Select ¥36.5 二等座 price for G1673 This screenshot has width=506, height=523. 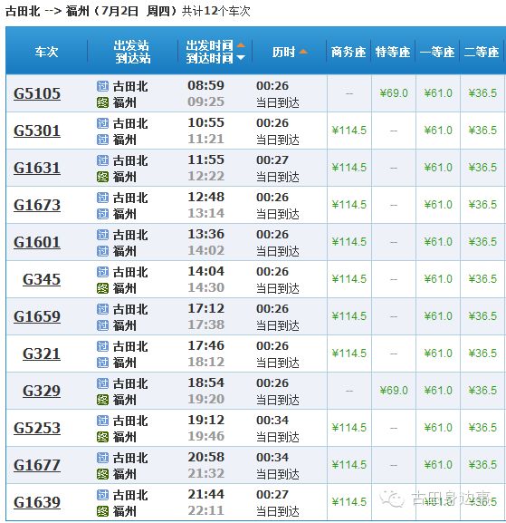tap(482, 205)
